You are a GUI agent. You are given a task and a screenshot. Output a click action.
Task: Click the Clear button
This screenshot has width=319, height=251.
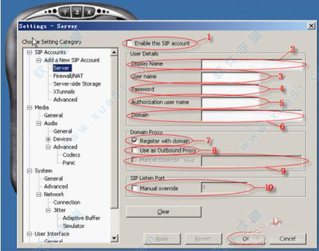tap(164, 212)
